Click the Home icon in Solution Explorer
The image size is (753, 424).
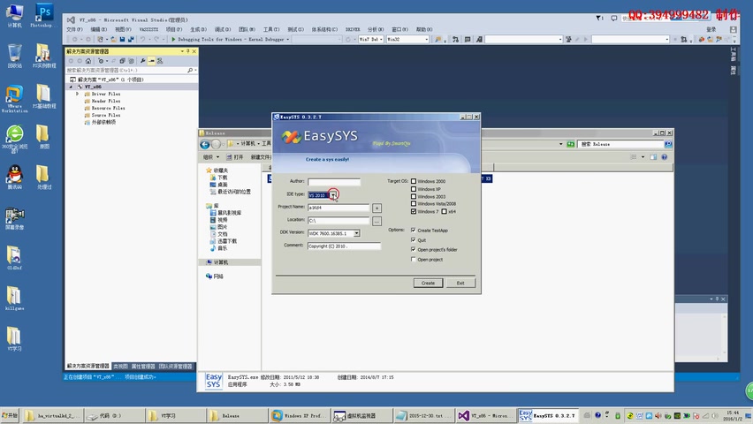click(87, 61)
